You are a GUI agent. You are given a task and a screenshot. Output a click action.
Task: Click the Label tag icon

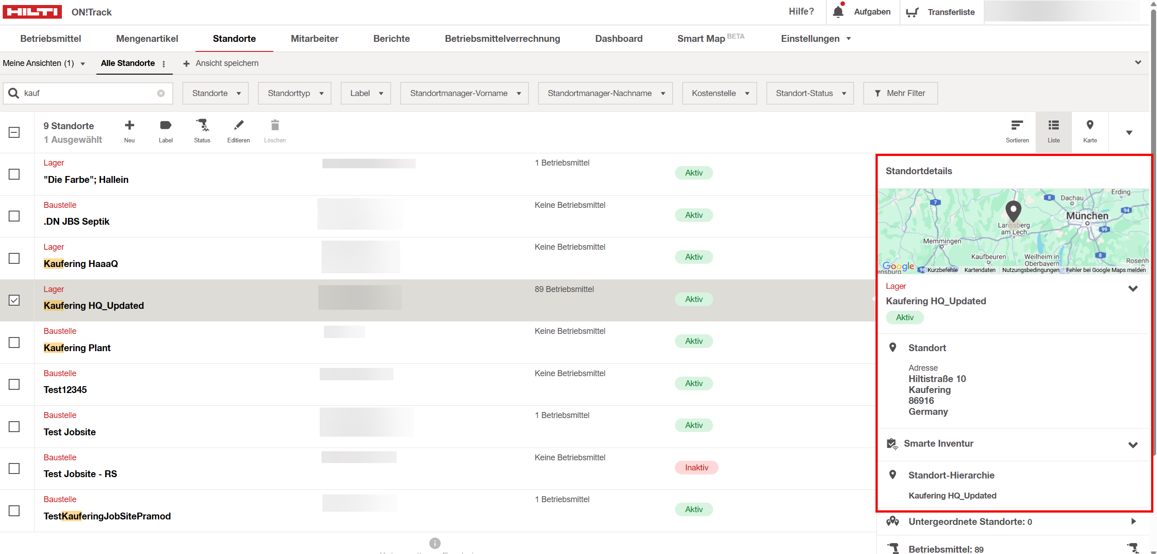pyautogui.click(x=166, y=126)
